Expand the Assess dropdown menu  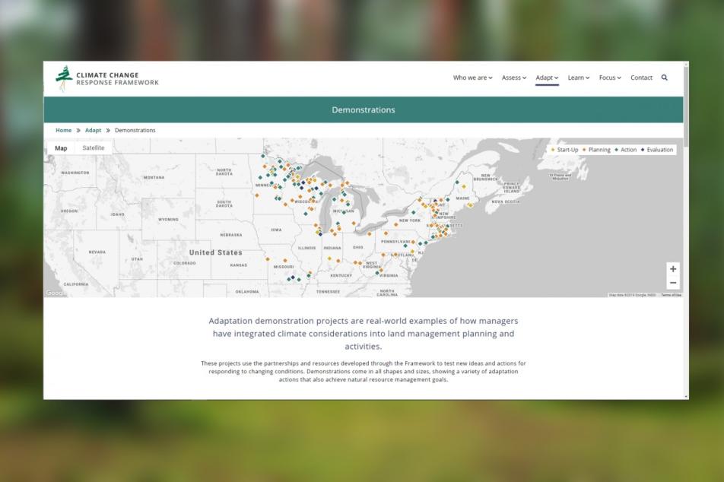514,78
